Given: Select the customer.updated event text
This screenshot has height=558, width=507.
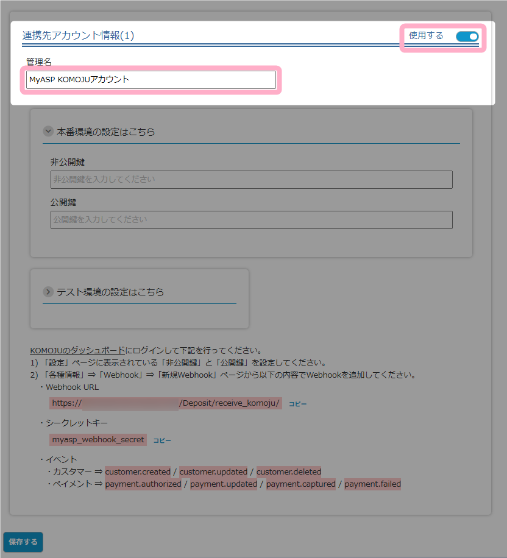Looking at the screenshot, I should tap(213, 472).
